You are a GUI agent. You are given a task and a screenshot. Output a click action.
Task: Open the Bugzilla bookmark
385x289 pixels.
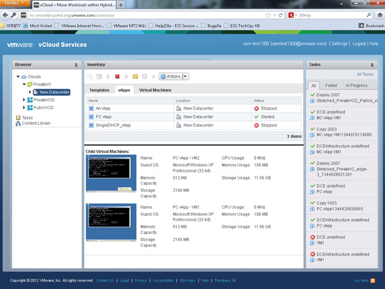point(211,26)
